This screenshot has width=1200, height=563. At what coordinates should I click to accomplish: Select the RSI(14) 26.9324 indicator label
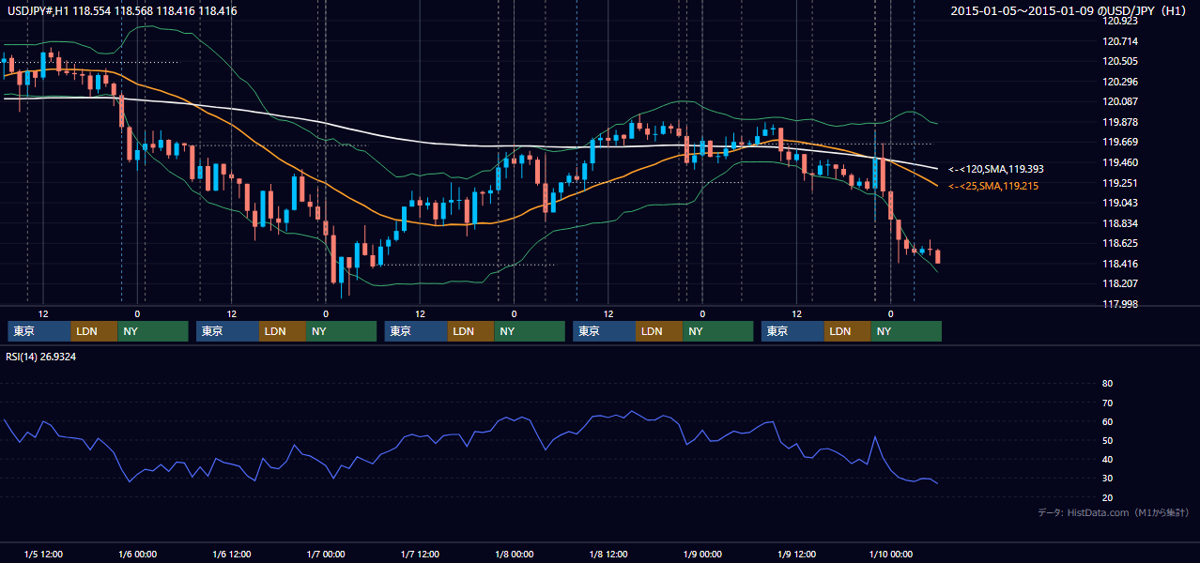coord(41,357)
